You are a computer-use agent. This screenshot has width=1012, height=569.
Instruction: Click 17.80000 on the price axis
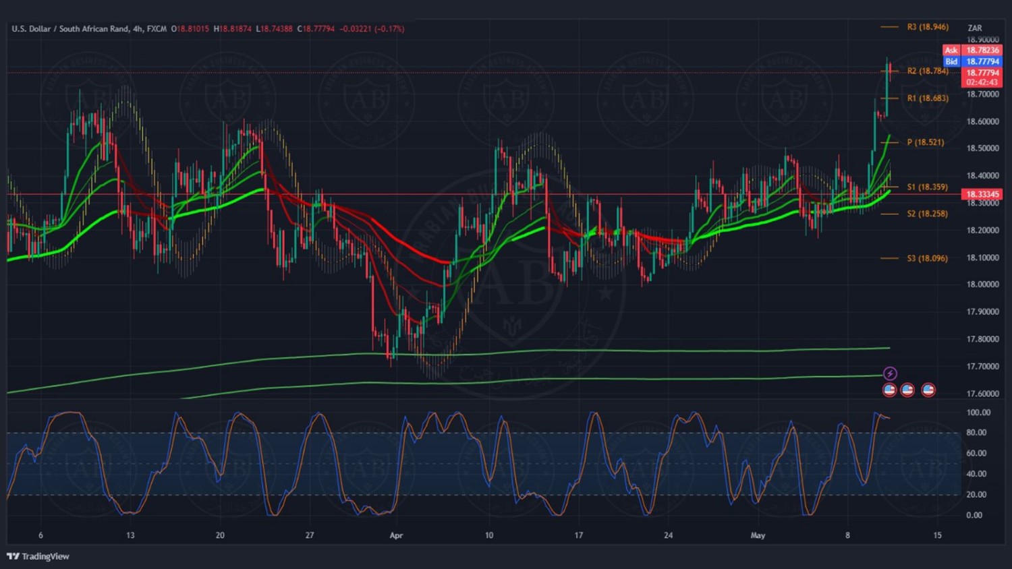(982, 340)
